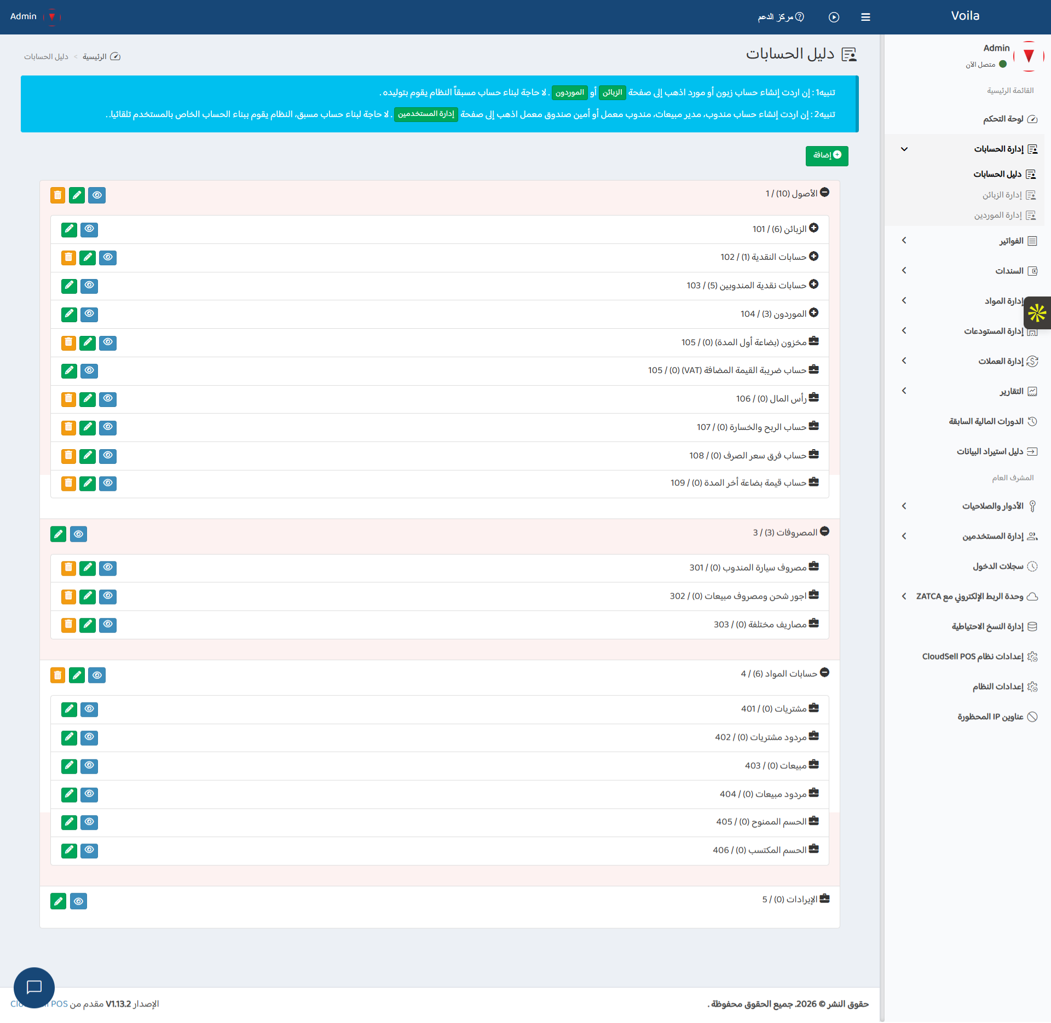Viewport: 1051px width, 1023px height.
Task: View مردود مشتريات 402 account
Action: (x=89, y=737)
